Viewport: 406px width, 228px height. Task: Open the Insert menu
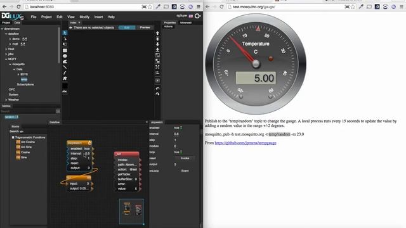point(98,17)
